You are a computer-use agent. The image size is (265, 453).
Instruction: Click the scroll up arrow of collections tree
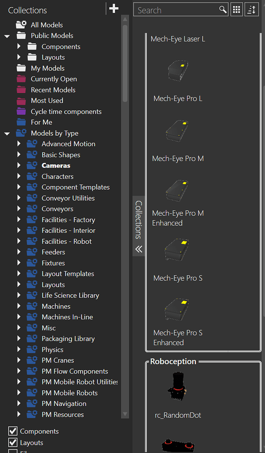tap(125, 19)
